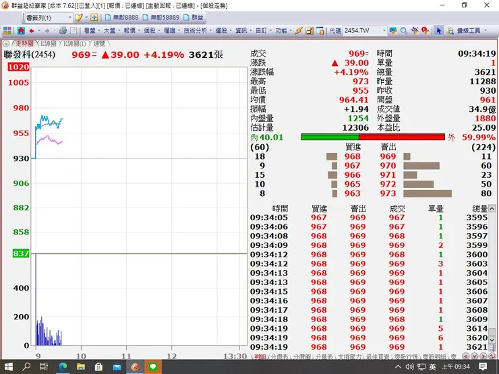Click the buy price 968 in order book
This screenshot has width=499, height=374.
click(352, 156)
